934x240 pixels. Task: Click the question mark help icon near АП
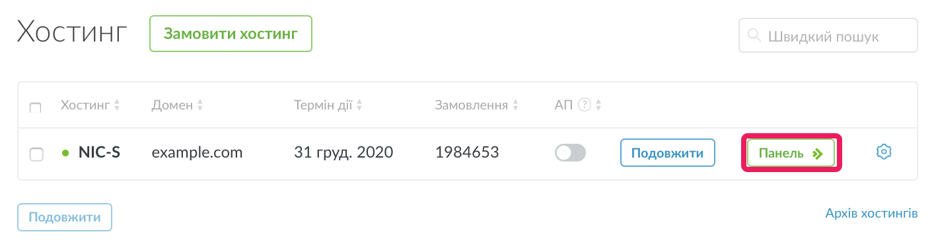coord(584,105)
